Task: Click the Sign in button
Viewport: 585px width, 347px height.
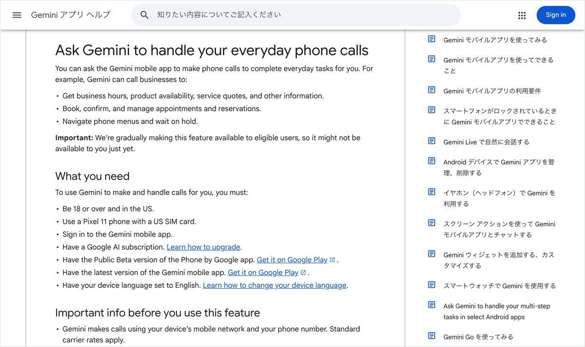Action: pos(556,15)
